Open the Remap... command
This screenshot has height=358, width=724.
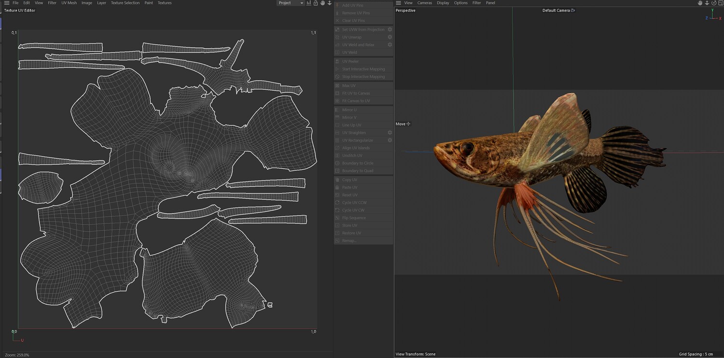click(363, 241)
